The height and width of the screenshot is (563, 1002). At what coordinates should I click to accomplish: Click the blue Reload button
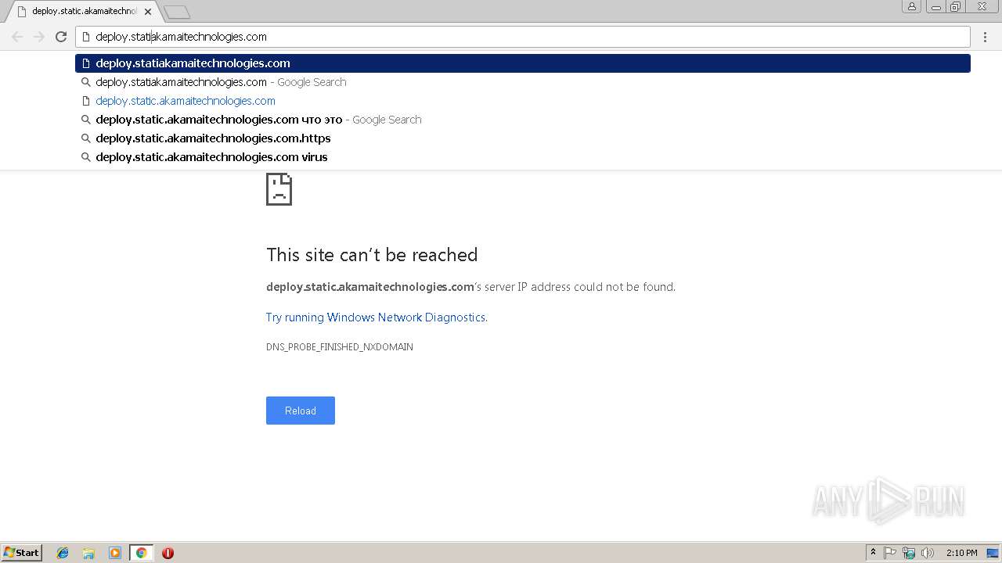pos(301,411)
